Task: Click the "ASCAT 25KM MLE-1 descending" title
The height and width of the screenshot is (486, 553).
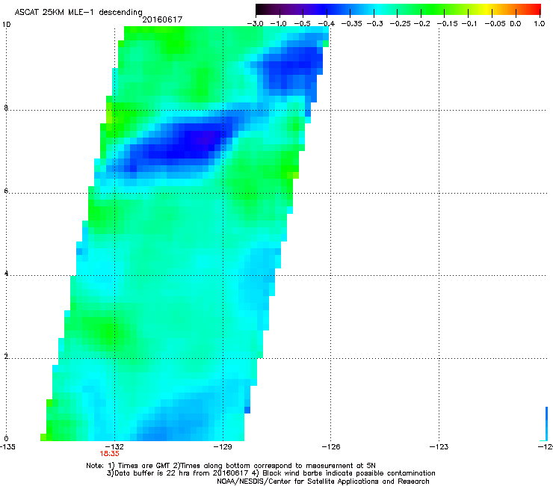Action: [x=78, y=12]
